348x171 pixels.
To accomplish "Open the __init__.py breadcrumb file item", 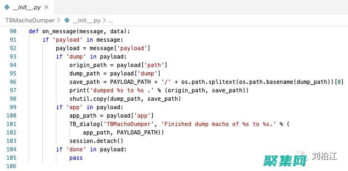I will [86, 21].
